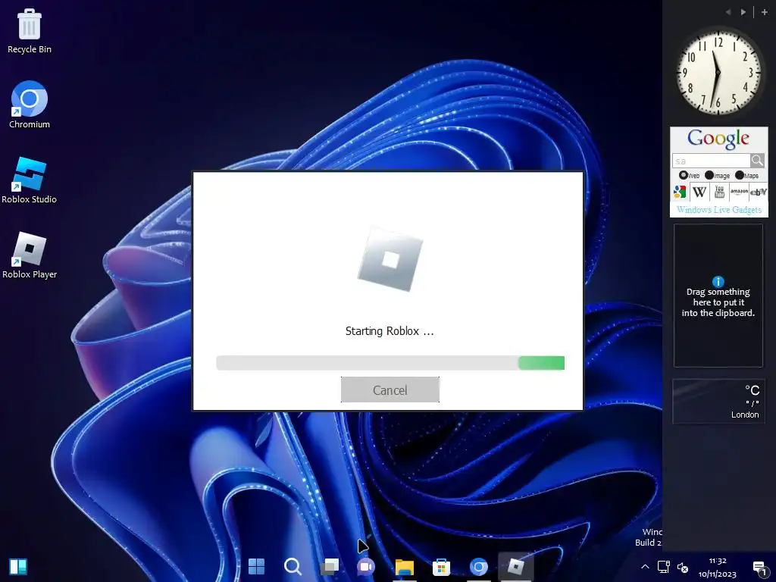
Task: Open the network tray icon
Action: pyautogui.click(x=664, y=567)
